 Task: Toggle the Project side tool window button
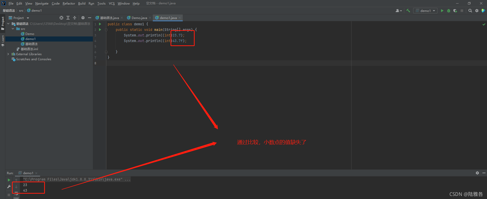3,23
